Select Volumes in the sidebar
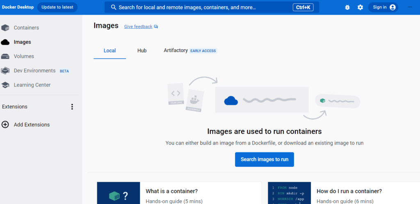Screen dimensions: 420x204 point(24,57)
